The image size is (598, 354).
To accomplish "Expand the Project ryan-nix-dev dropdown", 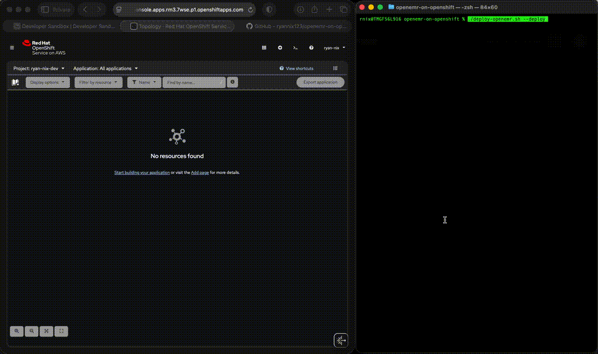I will click(x=39, y=68).
